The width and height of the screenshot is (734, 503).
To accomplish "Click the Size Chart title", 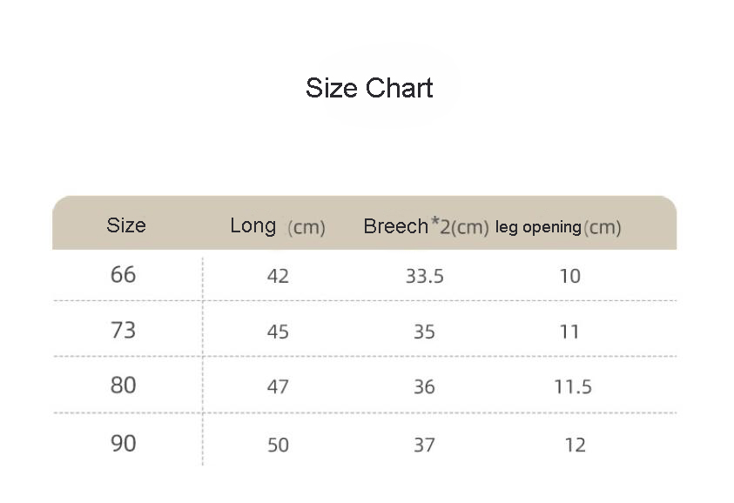I will click(369, 88).
